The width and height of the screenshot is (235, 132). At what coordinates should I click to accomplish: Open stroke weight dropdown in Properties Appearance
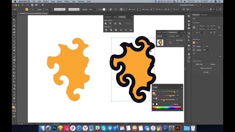point(210,46)
